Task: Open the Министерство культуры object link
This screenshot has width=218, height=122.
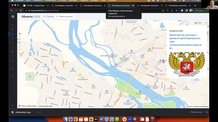Action: (x=185, y=41)
